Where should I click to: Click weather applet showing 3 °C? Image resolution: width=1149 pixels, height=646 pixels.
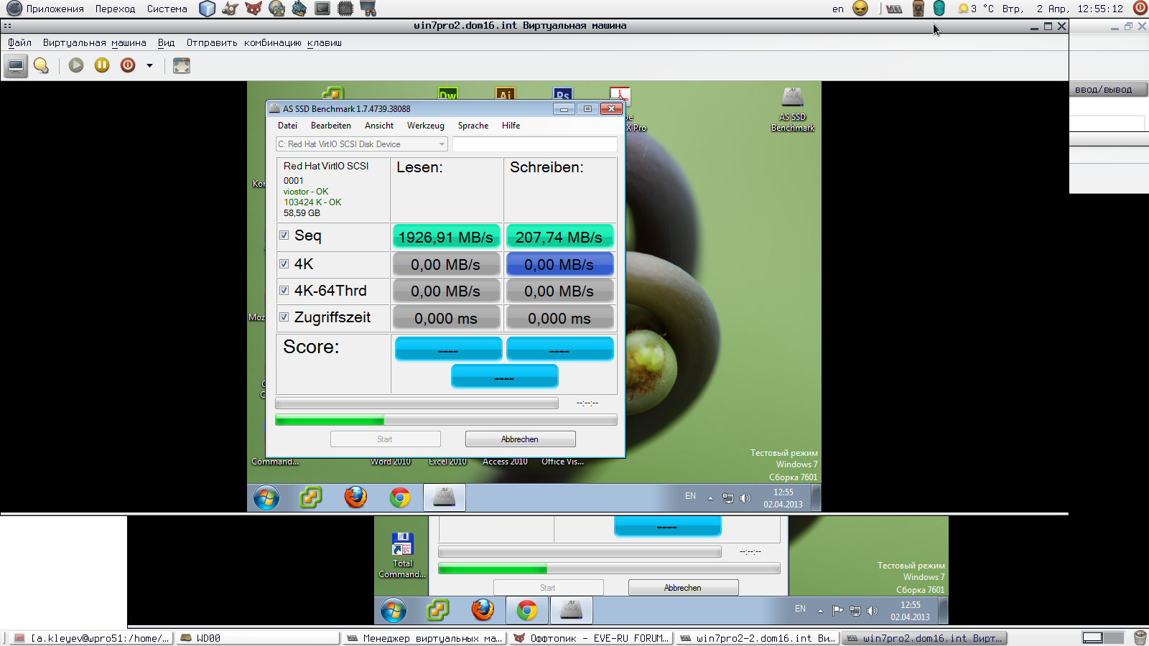[977, 9]
